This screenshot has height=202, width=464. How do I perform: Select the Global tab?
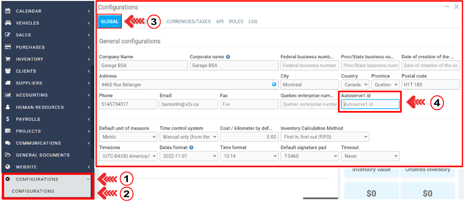click(x=109, y=21)
